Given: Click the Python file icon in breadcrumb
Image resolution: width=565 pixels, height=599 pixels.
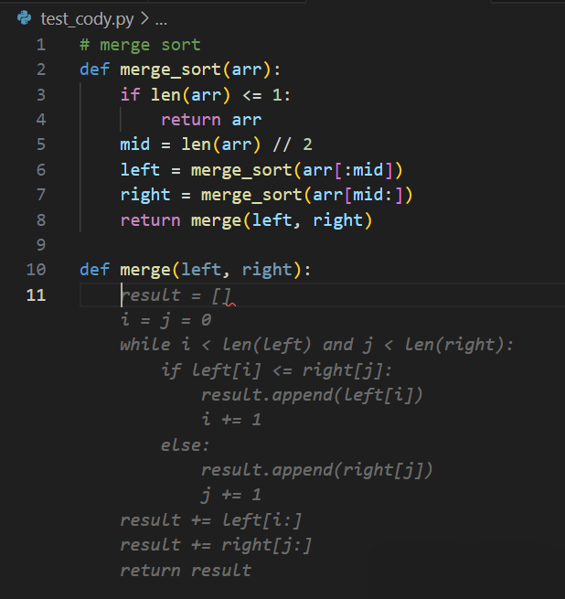Looking at the screenshot, I should click(25, 18).
